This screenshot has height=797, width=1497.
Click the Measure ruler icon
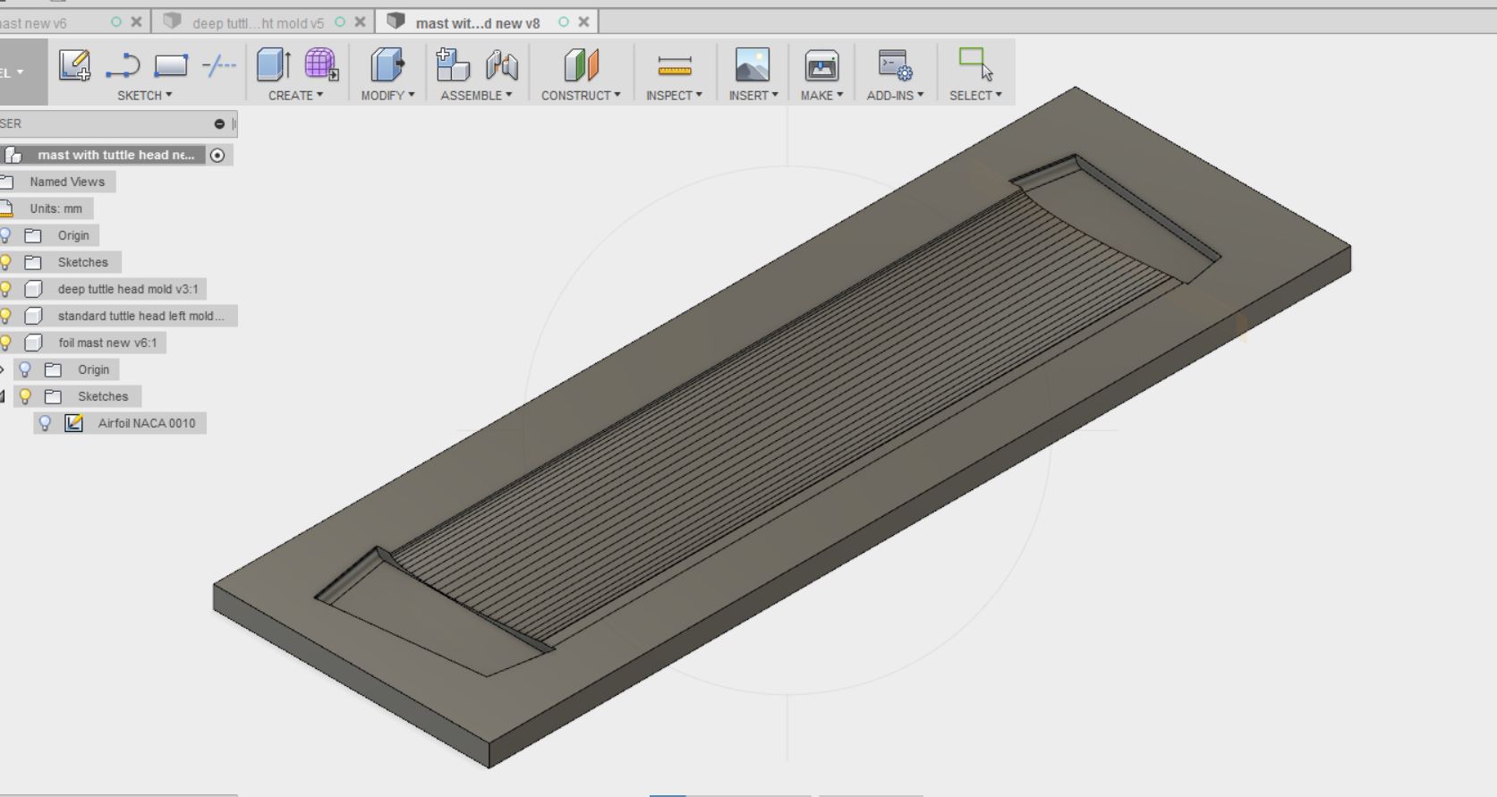674,65
